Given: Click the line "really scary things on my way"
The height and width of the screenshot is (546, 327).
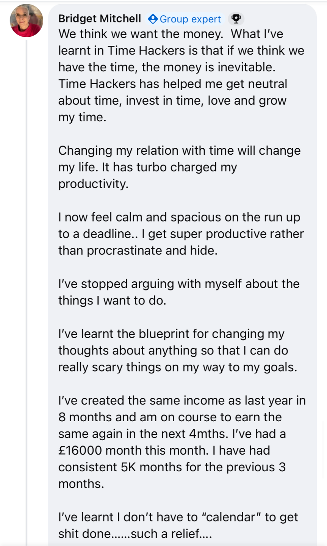Looking at the screenshot, I should click(177, 367).
